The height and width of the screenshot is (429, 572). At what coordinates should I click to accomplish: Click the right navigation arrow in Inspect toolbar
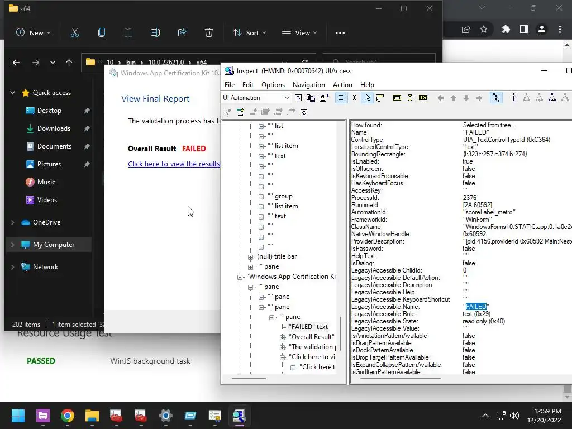[x=479, y=98]
